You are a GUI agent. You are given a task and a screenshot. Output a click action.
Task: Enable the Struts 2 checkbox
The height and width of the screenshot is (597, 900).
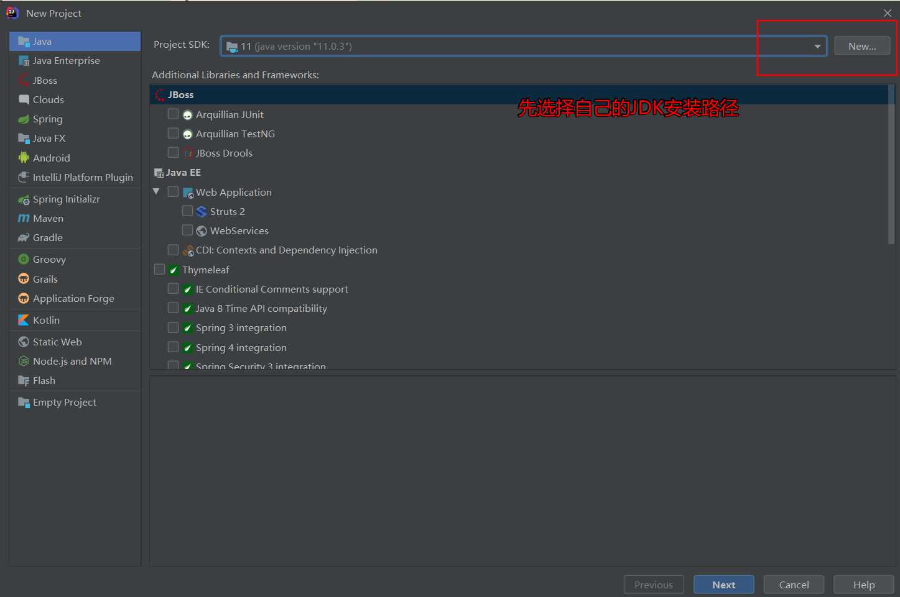[187, 211]
